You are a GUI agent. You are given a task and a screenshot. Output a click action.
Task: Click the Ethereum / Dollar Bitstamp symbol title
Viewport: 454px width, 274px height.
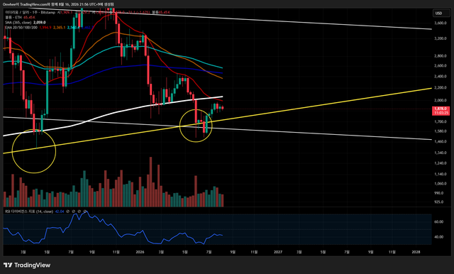pyautogui.click(x=30, y=13)
